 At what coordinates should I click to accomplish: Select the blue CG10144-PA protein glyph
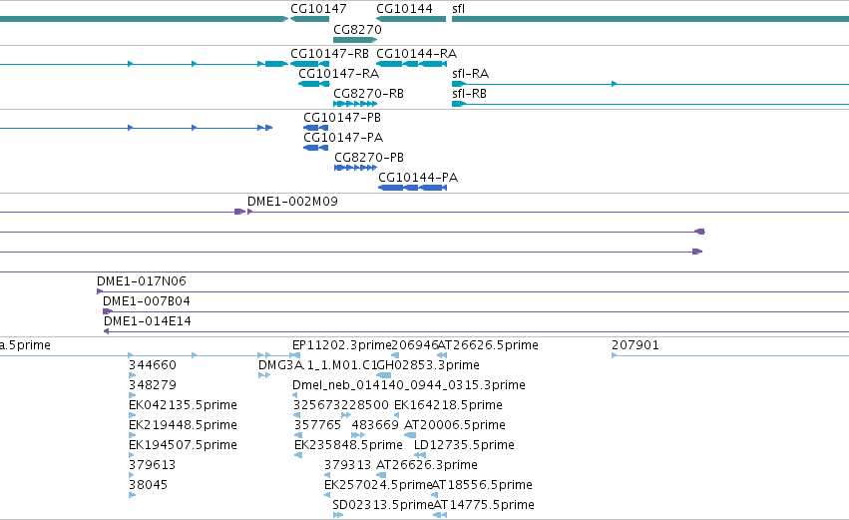coord(413,188)
